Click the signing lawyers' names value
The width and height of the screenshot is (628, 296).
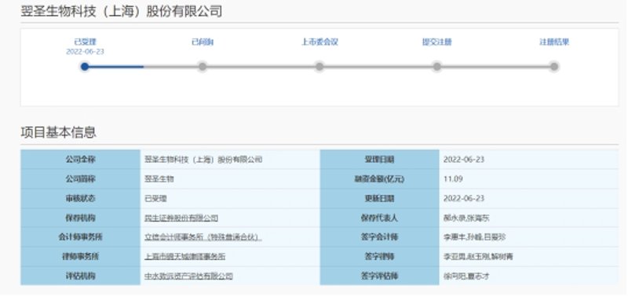[478, 256]
